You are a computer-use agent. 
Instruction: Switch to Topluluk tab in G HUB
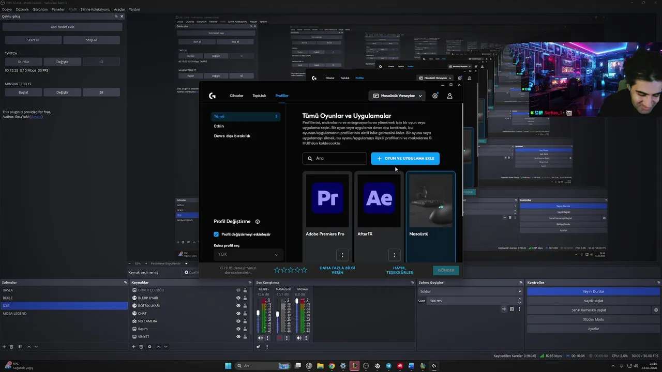click(259, 96)
